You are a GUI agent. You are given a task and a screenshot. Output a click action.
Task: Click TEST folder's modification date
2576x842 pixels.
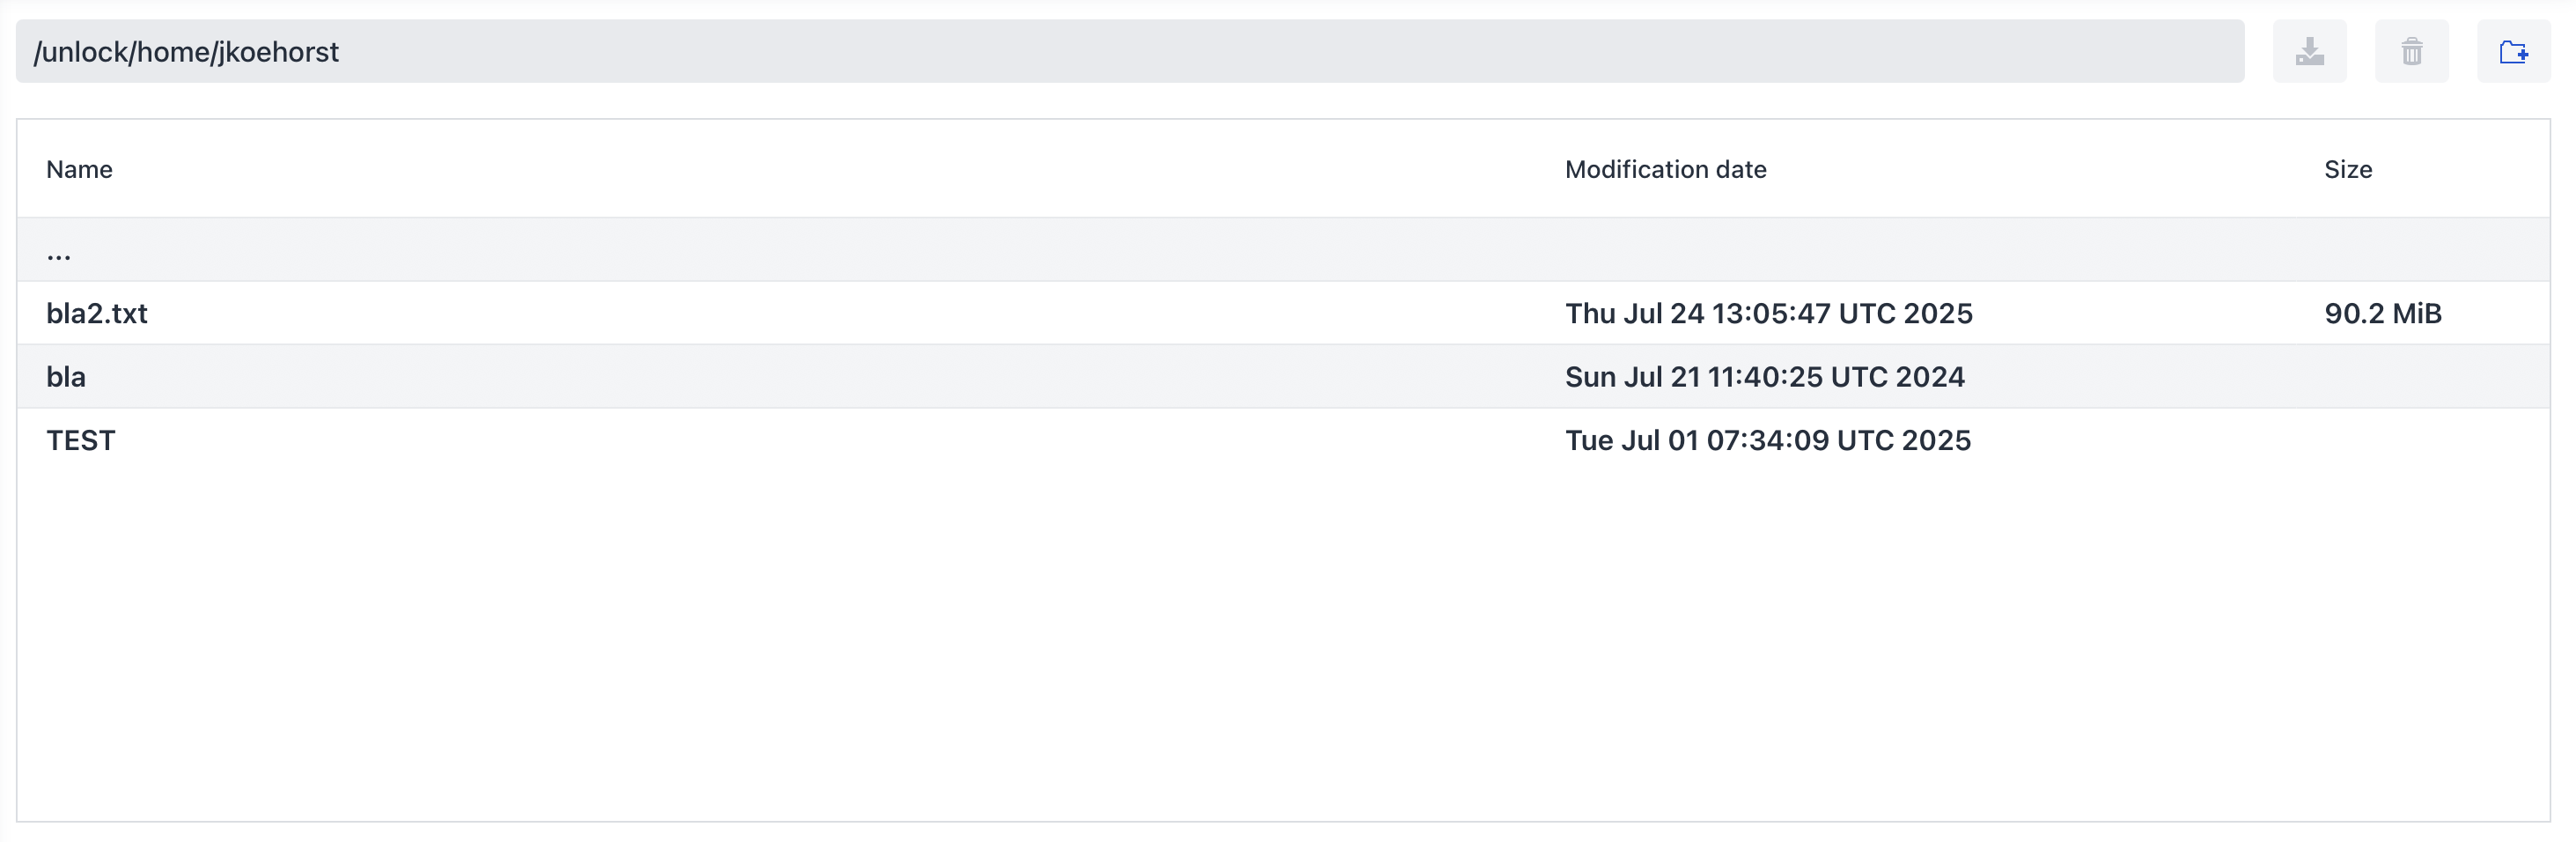(x=1767, y=440)
